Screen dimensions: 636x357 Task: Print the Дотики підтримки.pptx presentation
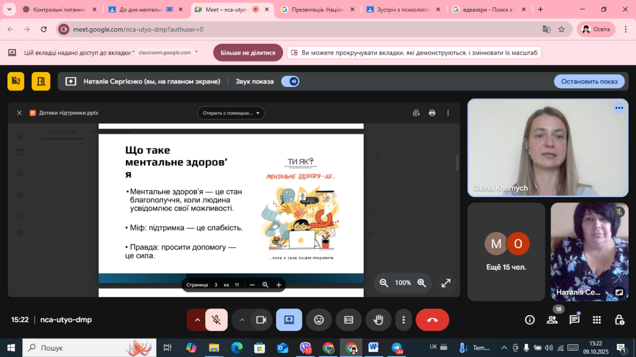point(432,113)
